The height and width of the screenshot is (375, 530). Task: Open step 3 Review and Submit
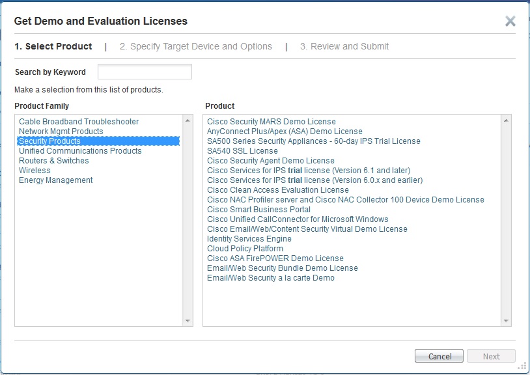[x=344, y=46]
